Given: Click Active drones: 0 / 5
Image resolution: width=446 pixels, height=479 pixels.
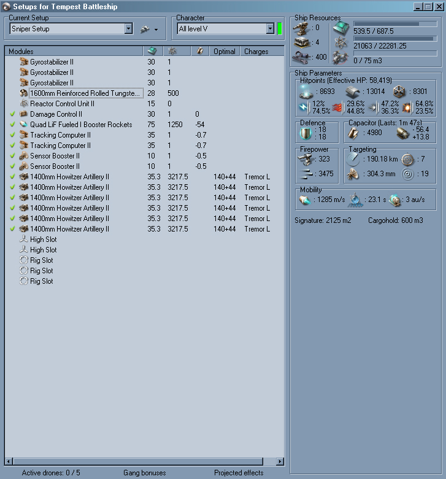Looking at the screenshot, I should [51, 473].
